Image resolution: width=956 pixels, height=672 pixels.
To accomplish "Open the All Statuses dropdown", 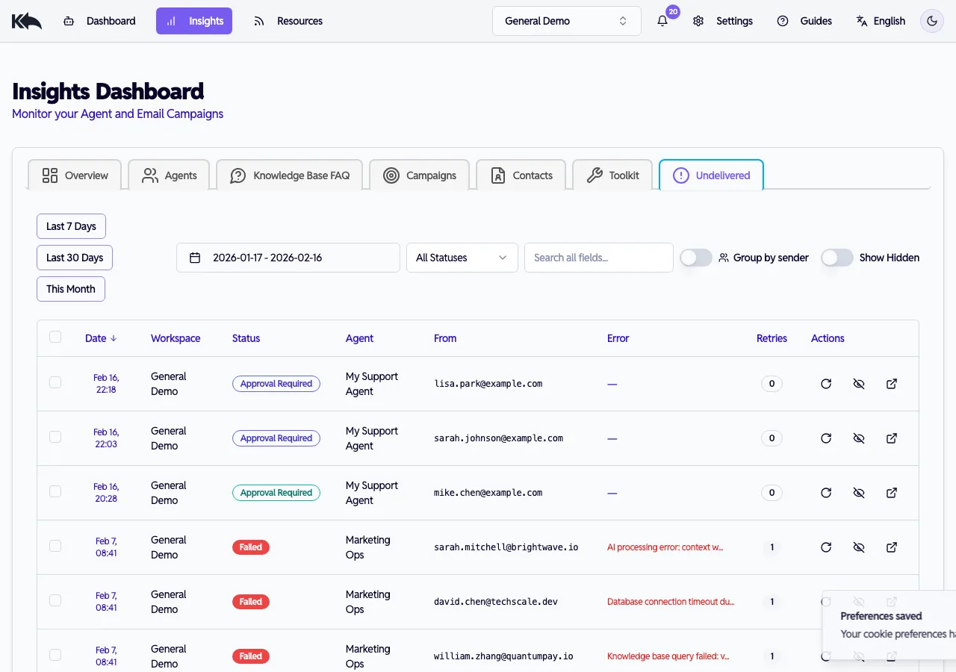I will pos(462,258).
